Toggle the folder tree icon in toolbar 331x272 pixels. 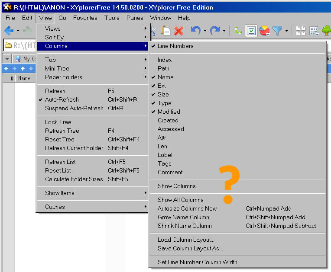point(238,31)
